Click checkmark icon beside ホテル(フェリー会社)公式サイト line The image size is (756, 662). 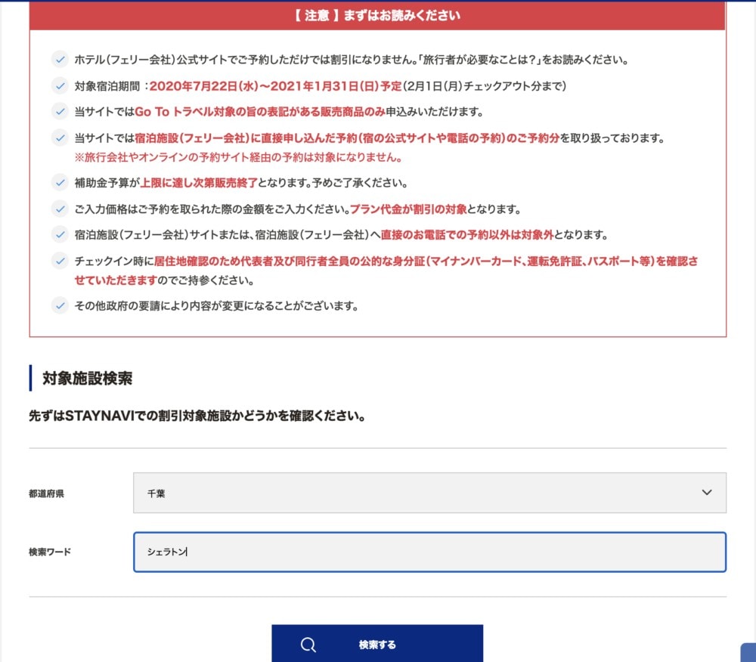point(60,60)
